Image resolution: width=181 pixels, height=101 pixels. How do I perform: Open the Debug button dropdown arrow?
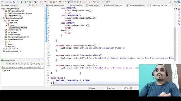pyautogui.click(x=28, y=2)
